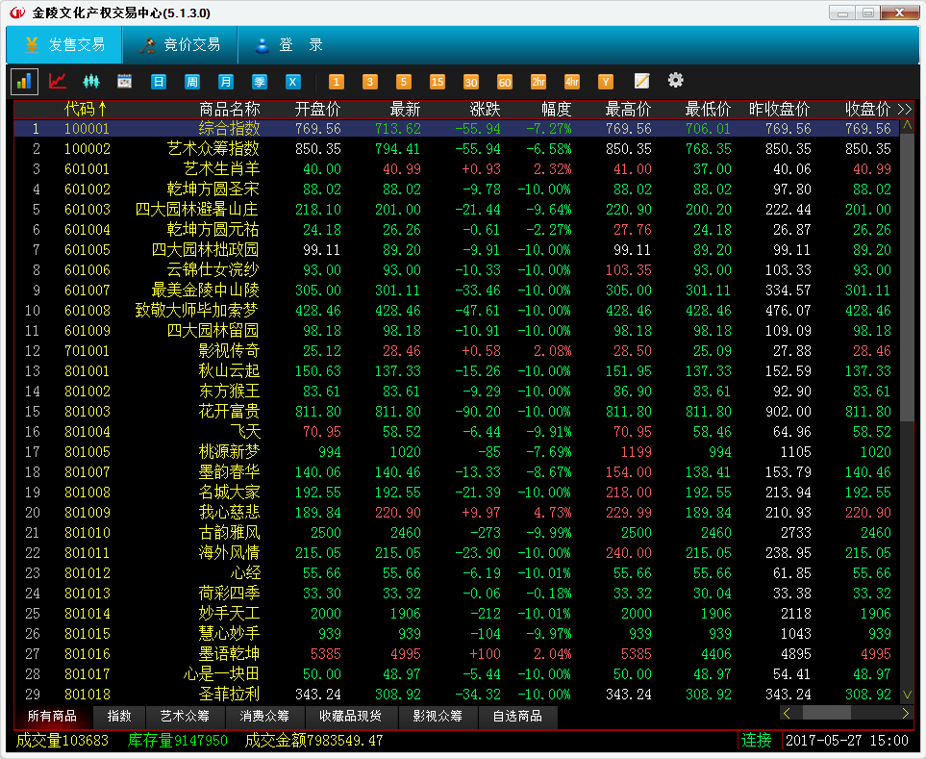
Task: Show the 所有商品 bottom tab
Action: (52, 717)
